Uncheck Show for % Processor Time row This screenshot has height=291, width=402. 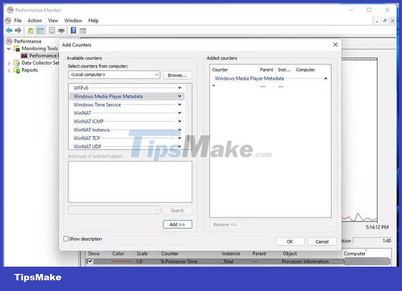90,261
